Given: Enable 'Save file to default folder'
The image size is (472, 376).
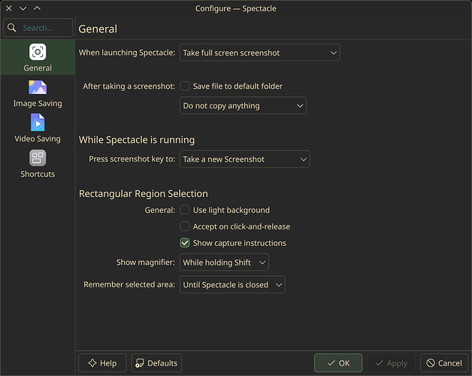Looking at the screenshot, I should (185, 86).
